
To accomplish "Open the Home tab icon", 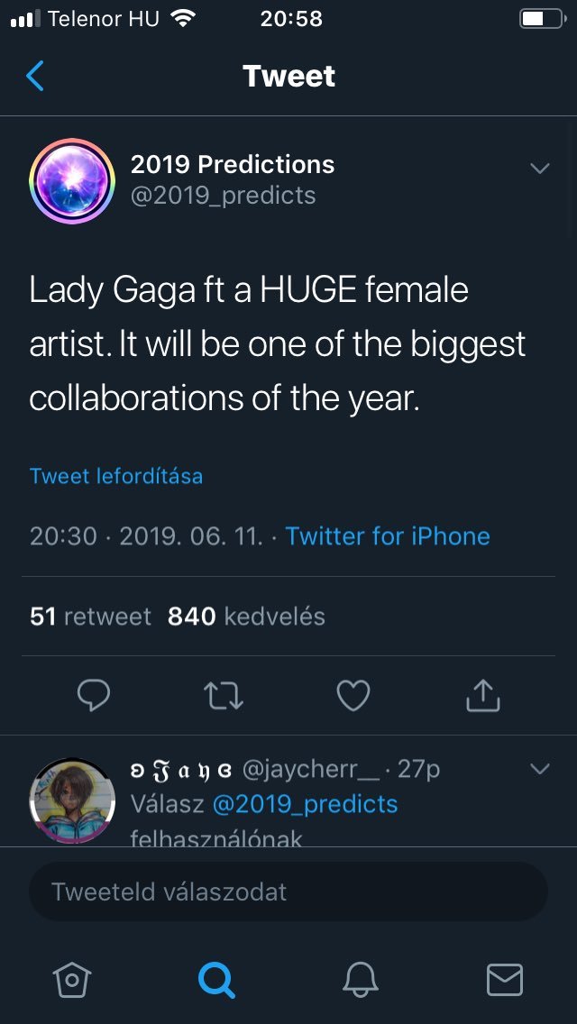I will coord(73,978).
